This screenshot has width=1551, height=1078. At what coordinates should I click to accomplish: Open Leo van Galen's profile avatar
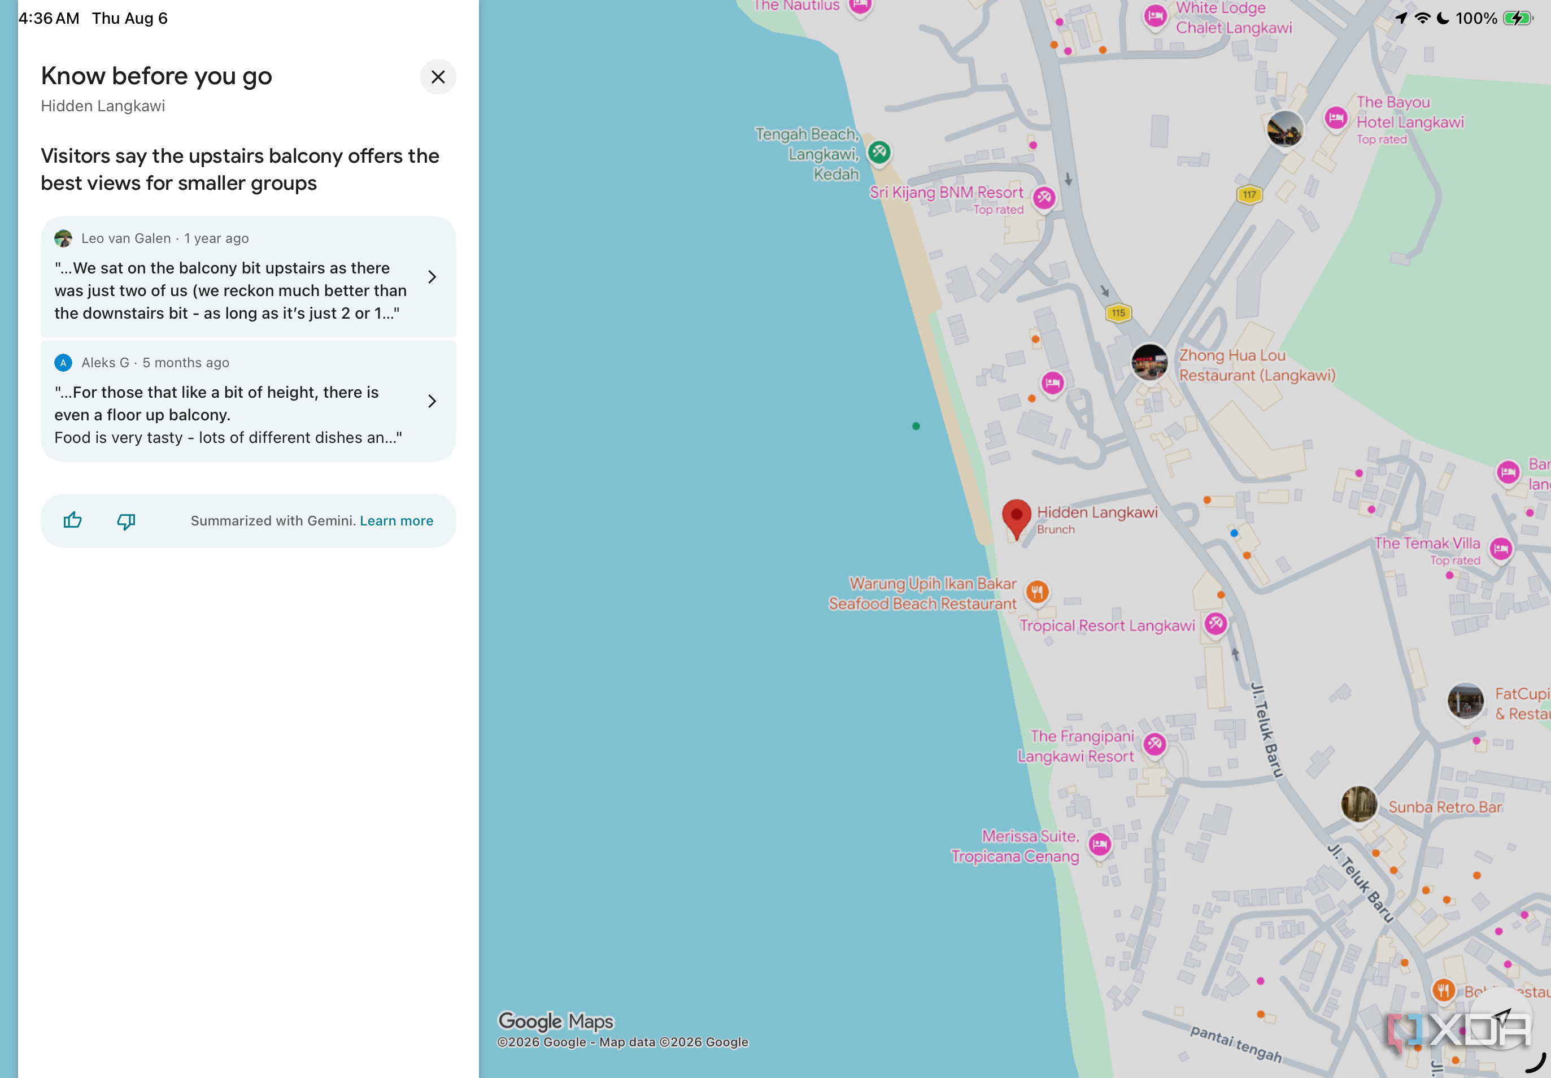(x=63, y=238)
